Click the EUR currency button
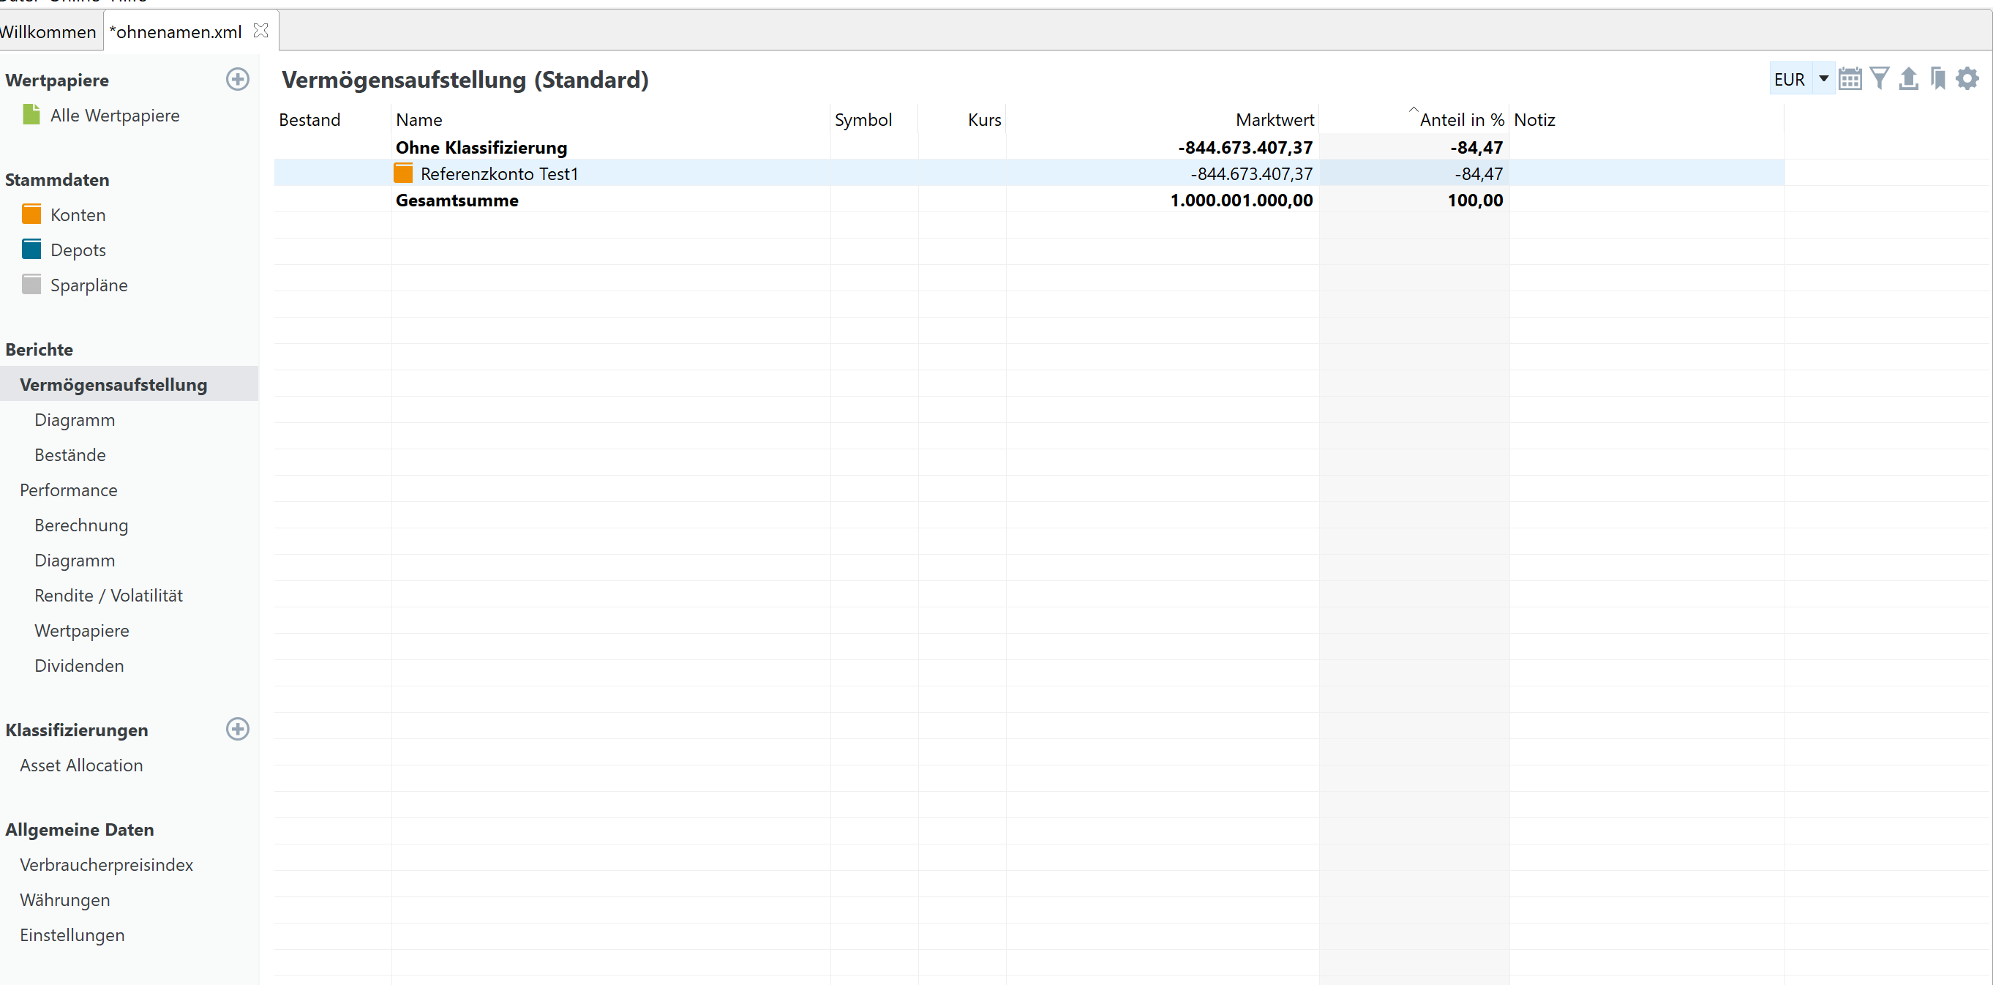The image size is (1993, 985). (1790, 80)
